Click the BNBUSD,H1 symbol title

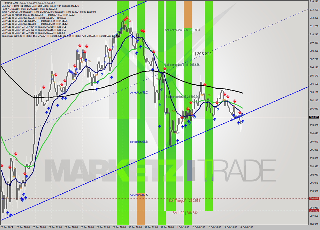[x=11, y=2]
